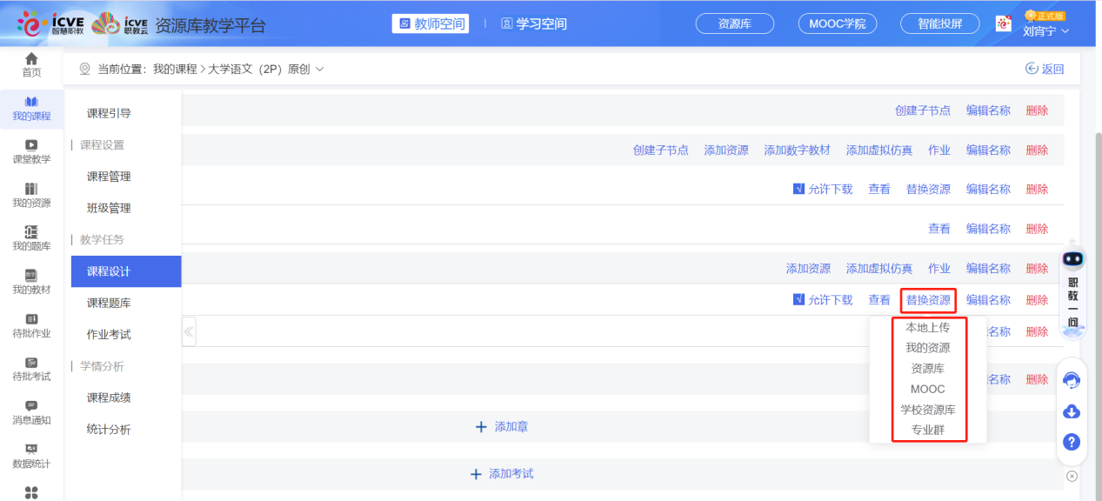Open 消息通知 in the sidebar
Image resolution: width=1102 pixels, height=501 pixels.
pos(31,412)
